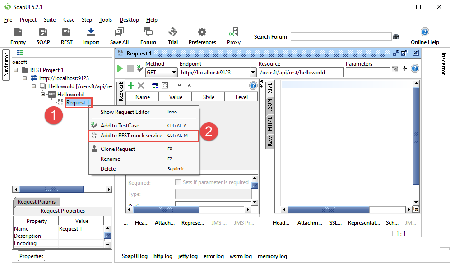This screenshot has width=450, height=263.
Task: Click the Save All toolbar icon
Action: click(x=119, y=32)
